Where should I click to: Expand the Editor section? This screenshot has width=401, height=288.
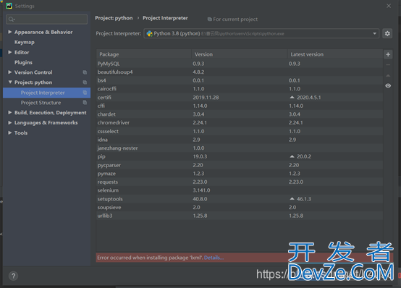[9, 52]
